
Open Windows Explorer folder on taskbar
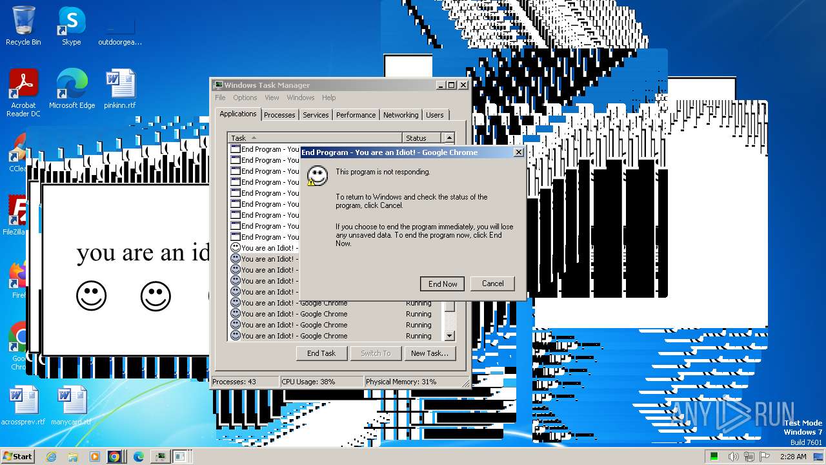tap(73, 457)
